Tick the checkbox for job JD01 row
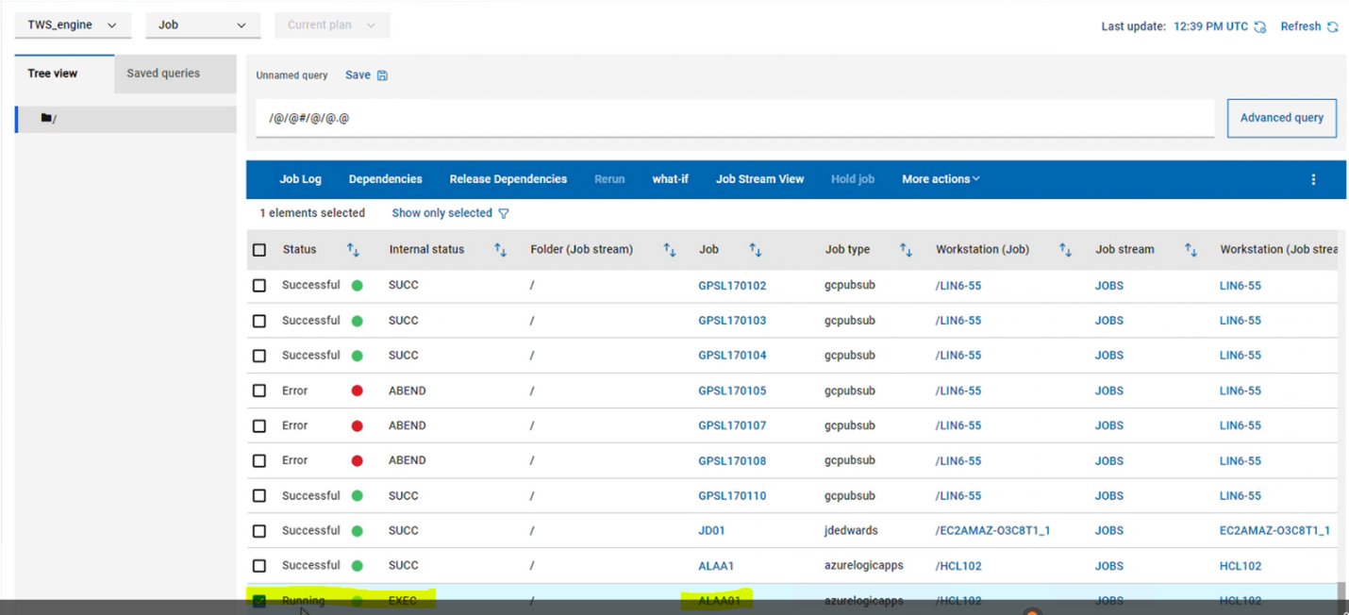 click(259, 531)
